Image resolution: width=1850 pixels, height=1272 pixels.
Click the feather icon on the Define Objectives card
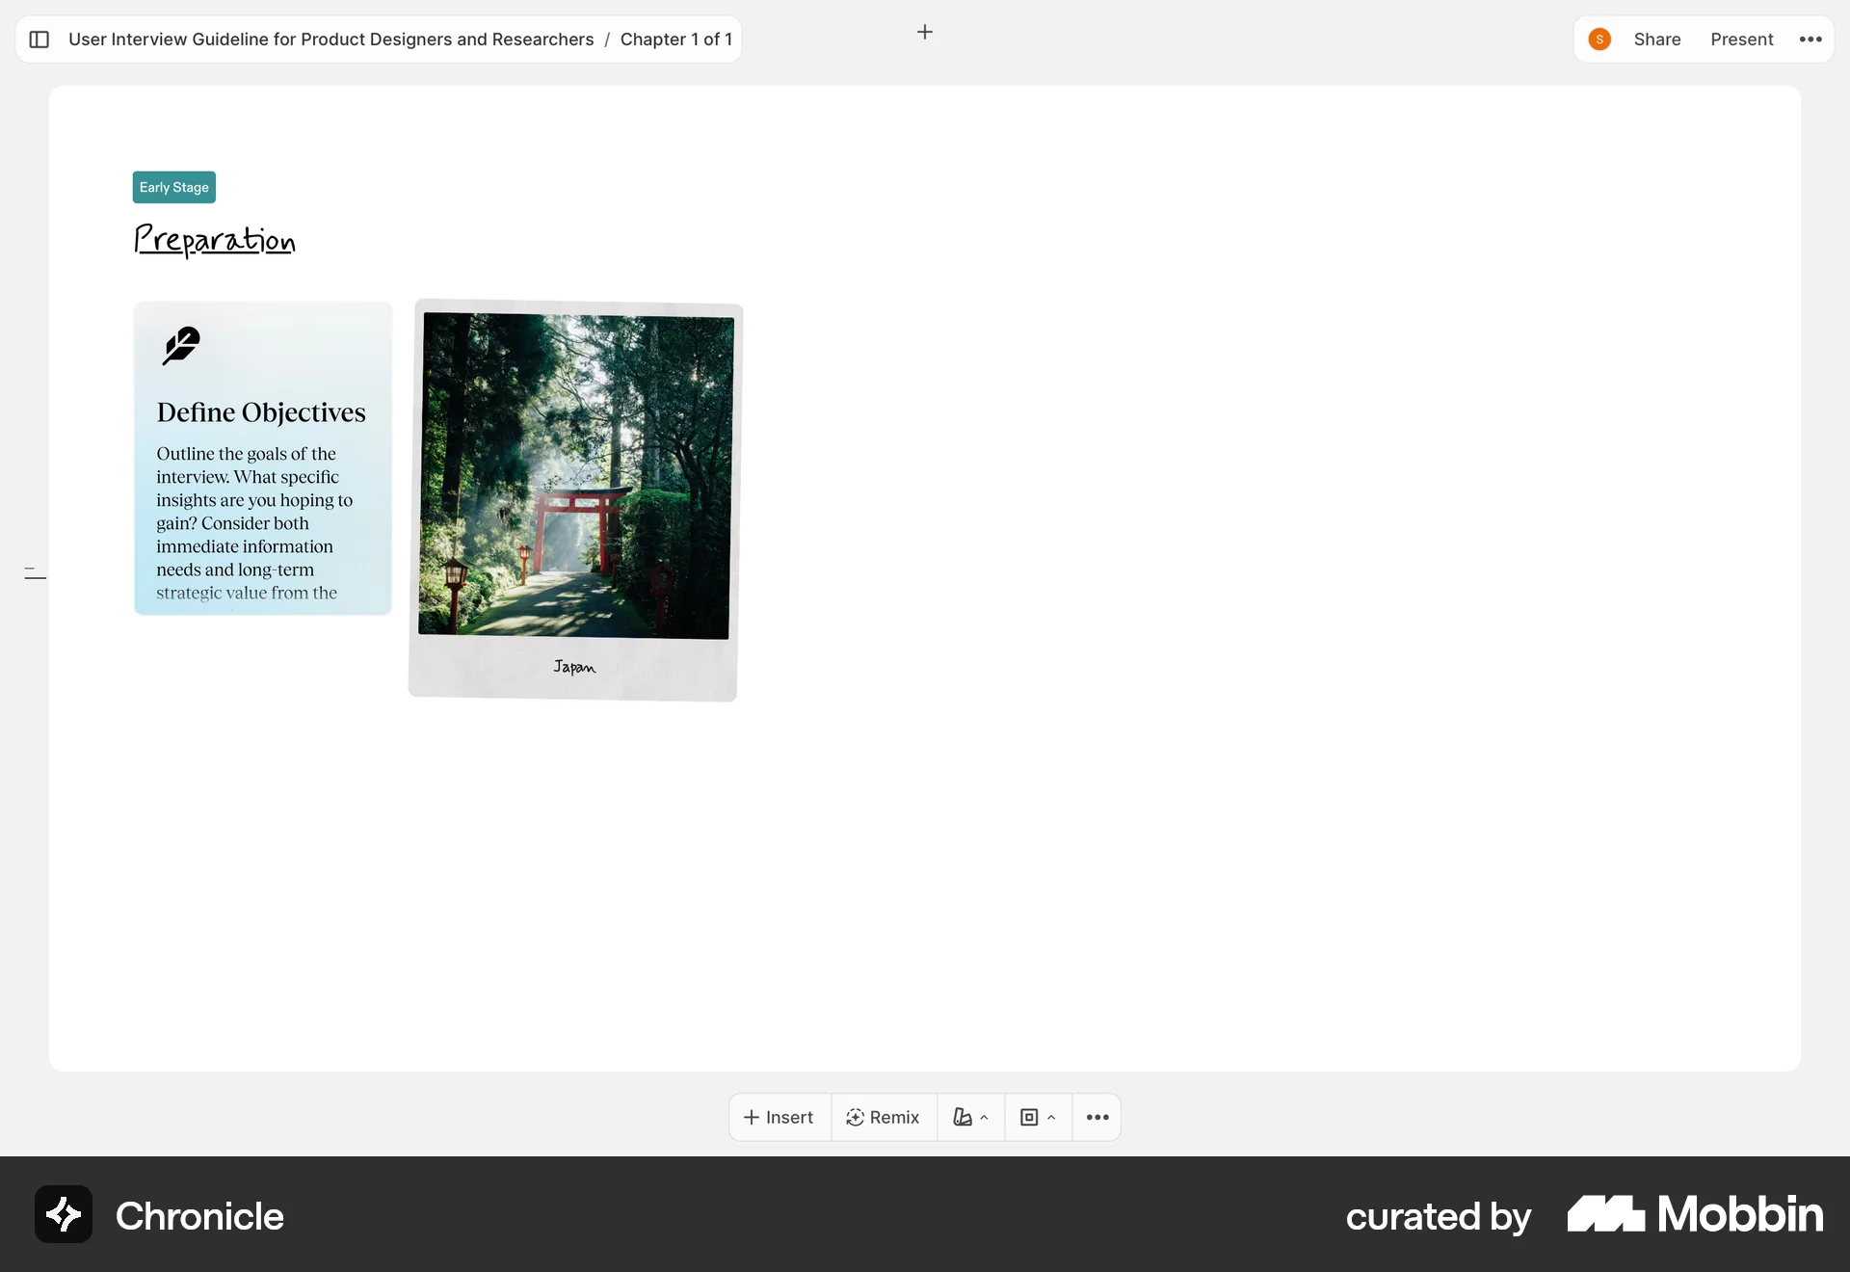tap(180, 345)
